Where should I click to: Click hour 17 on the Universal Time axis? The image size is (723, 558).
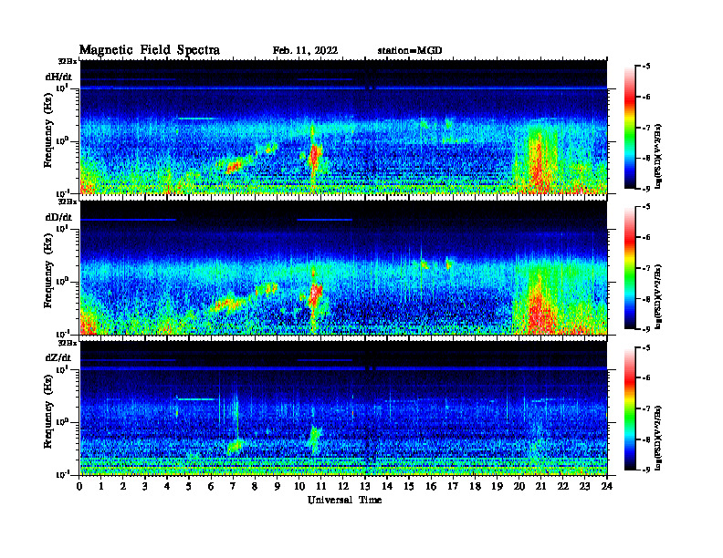point(453,486)
